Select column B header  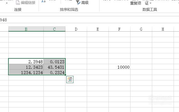coord(26,29)
